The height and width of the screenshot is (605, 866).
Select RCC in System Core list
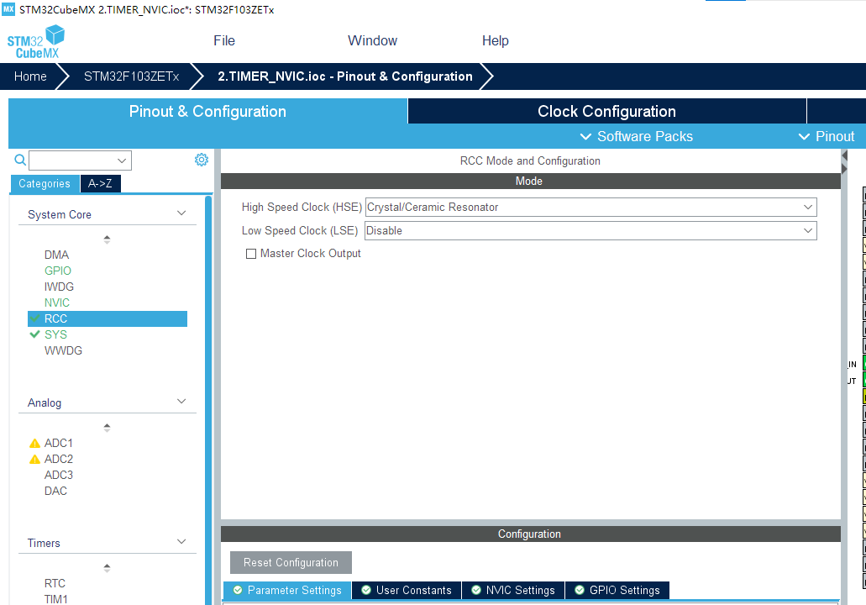tap(108, 318)
